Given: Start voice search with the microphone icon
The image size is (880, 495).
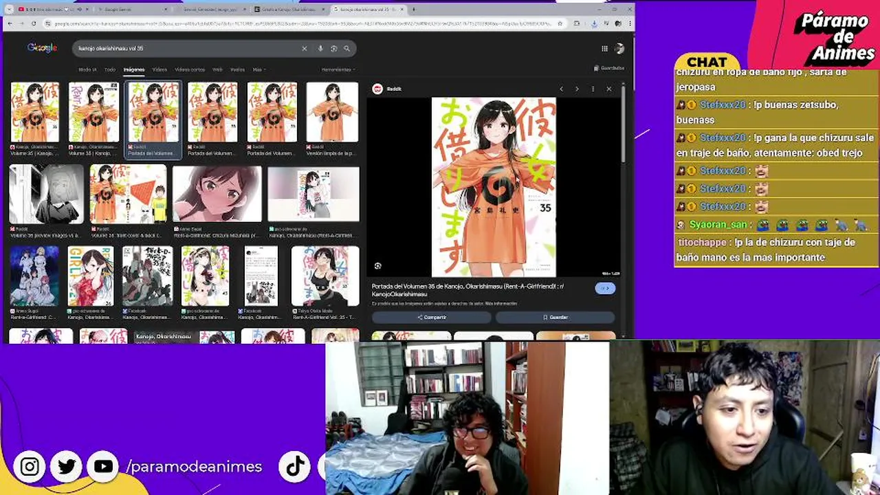Looking at the screenshot, I should (320, 48).
